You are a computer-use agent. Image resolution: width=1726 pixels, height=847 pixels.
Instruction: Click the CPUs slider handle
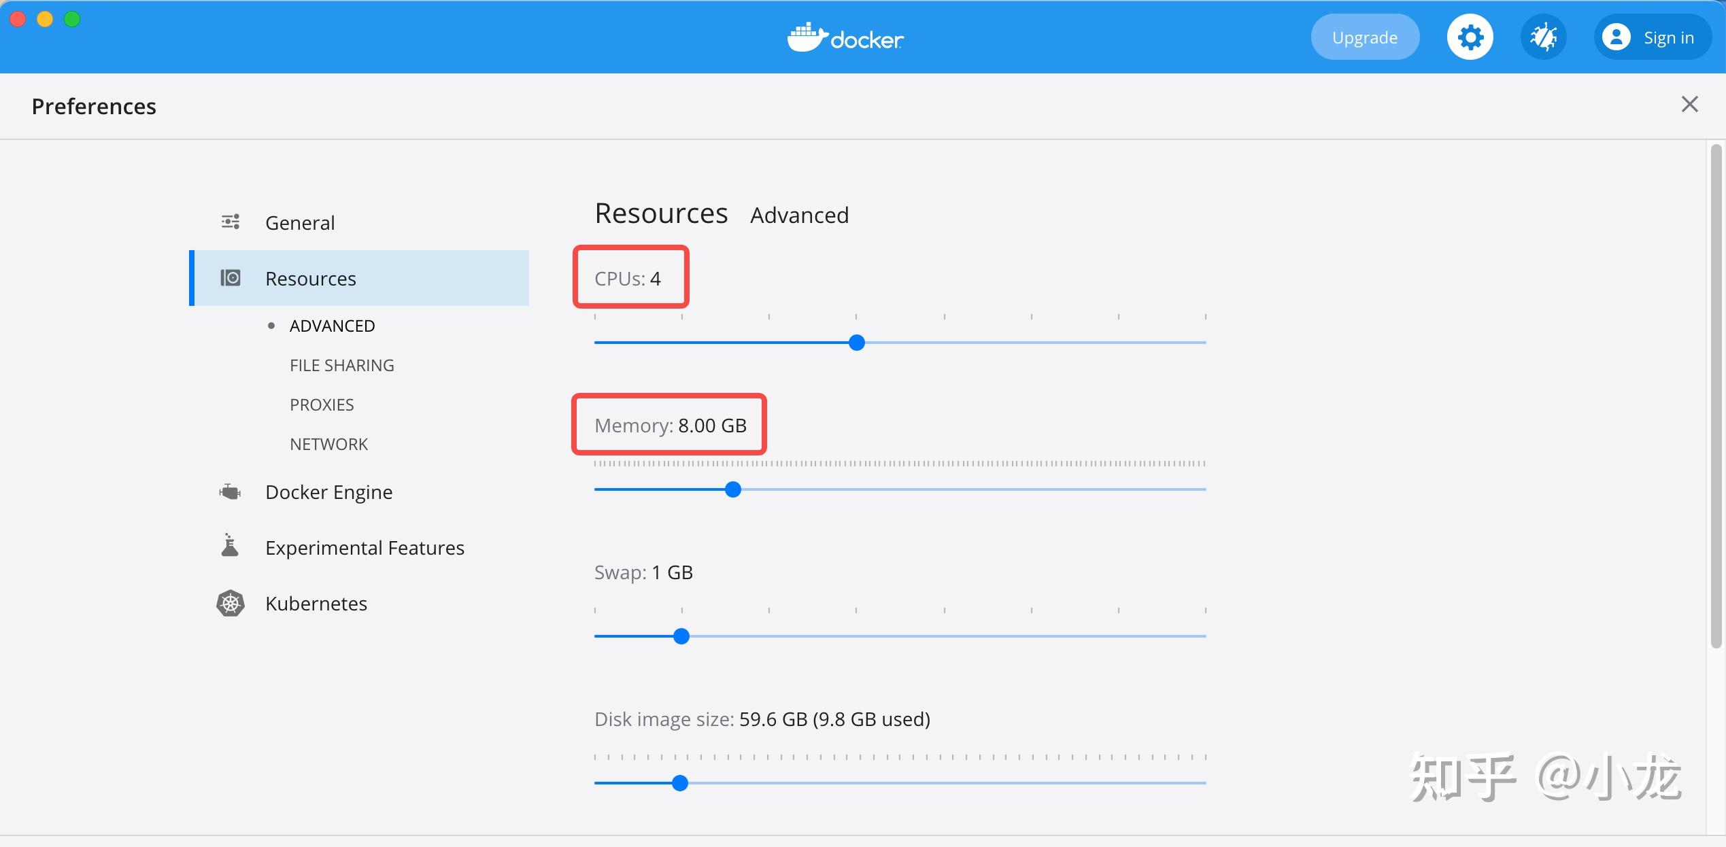click(x=857, y=343)
